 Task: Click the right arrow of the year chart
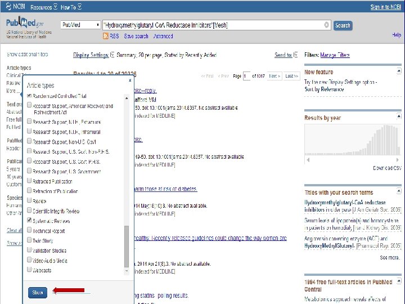coord(397,160)
